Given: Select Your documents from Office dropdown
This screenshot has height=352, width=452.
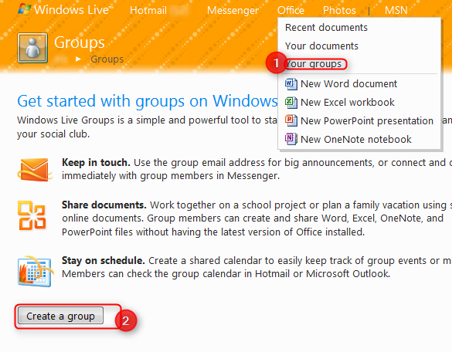Looking at the screenshot, I should pos(321,46).
